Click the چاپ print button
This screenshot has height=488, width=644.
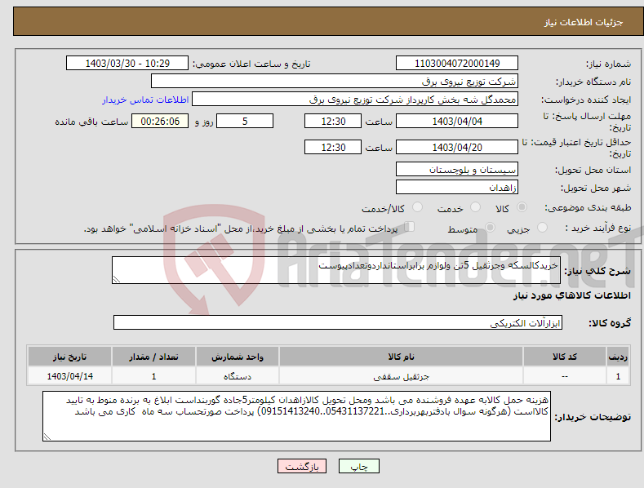click(359, 466)
